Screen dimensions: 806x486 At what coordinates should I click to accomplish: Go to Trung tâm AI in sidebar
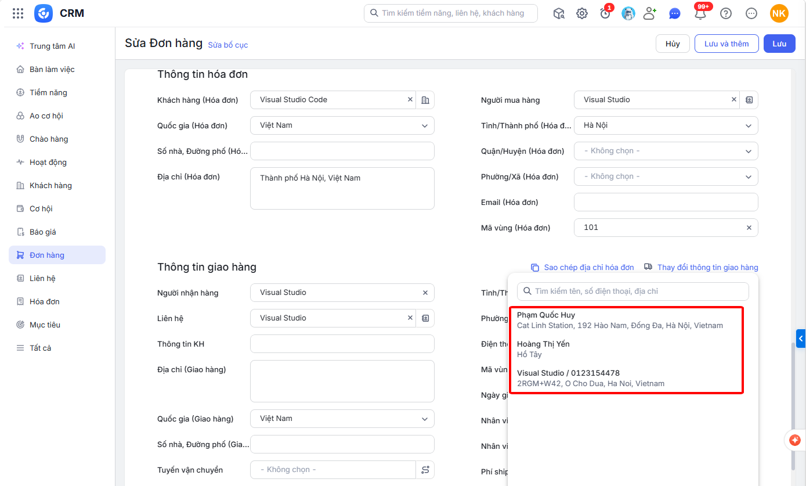click(57, 46)
